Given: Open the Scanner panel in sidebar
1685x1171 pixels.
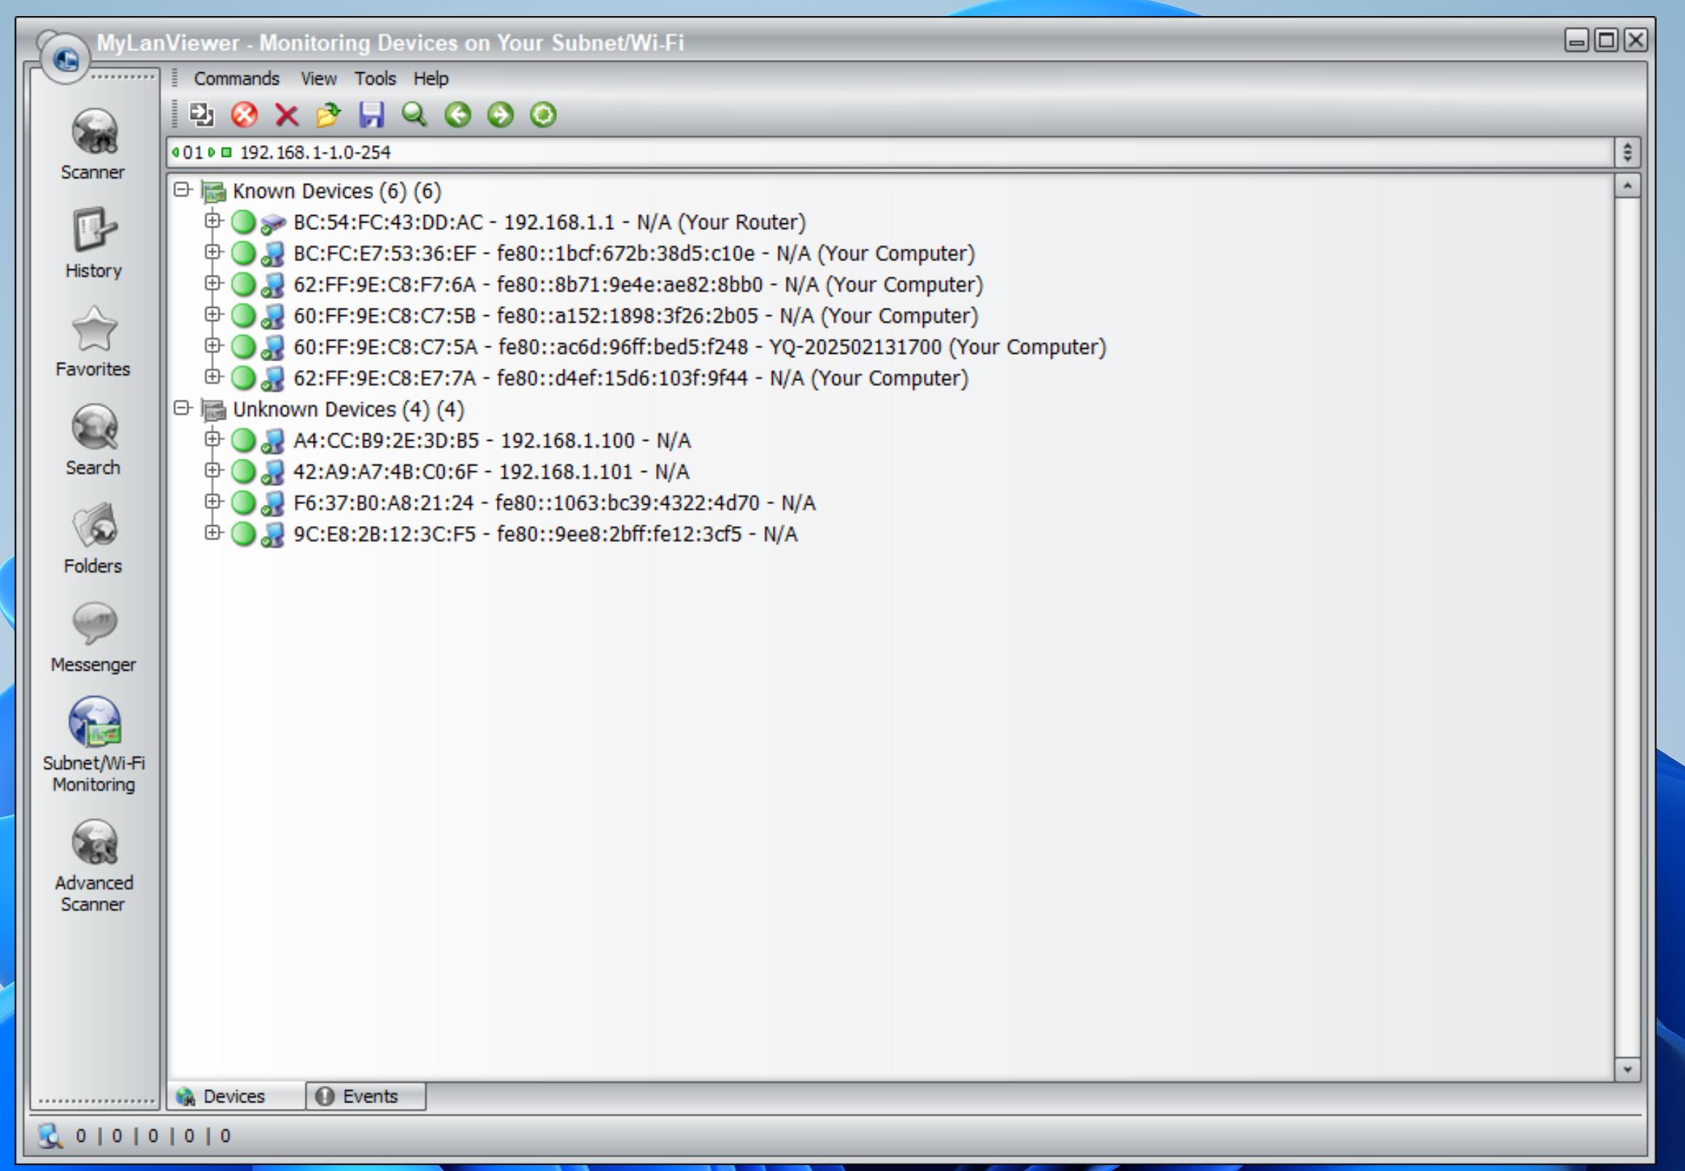Looking at the screenshot, I should [x=93, y=144].
